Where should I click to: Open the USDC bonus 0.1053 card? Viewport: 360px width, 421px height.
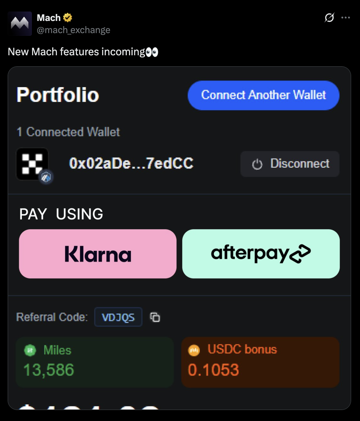(x=260, y=362)
